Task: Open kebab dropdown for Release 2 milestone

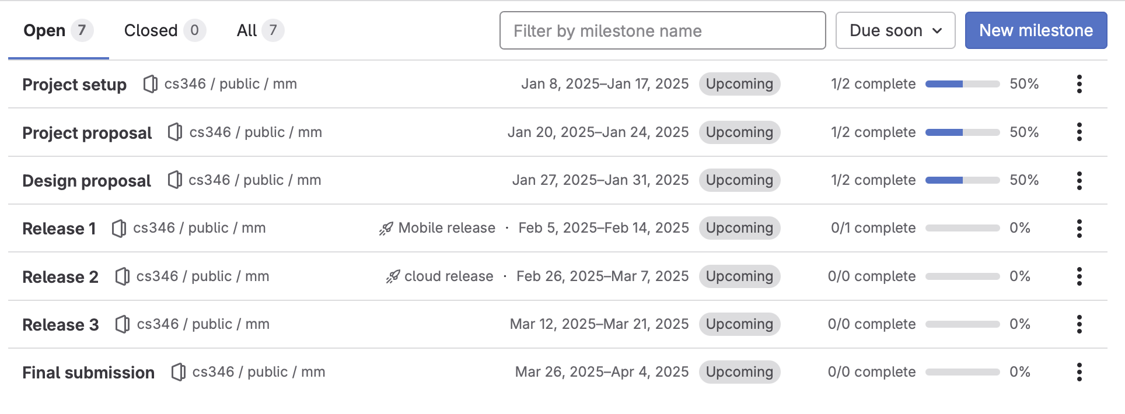Action: [1079, 276]
